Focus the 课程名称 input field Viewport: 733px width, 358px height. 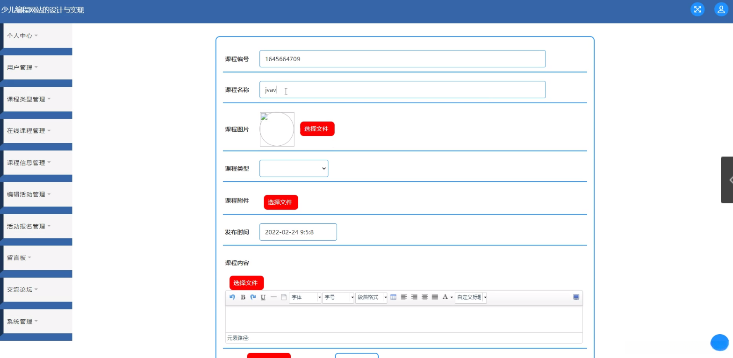[402, 90]
